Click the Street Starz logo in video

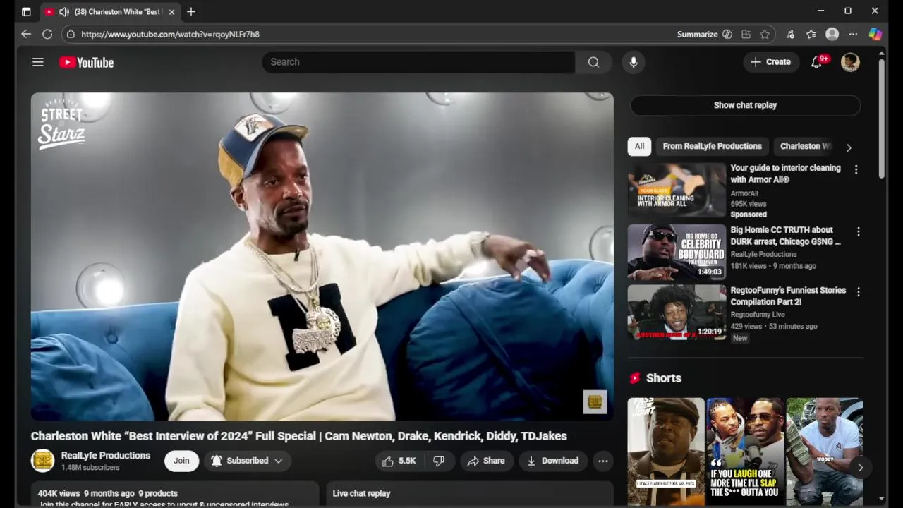pyautogui.click(x=61, y=123)
